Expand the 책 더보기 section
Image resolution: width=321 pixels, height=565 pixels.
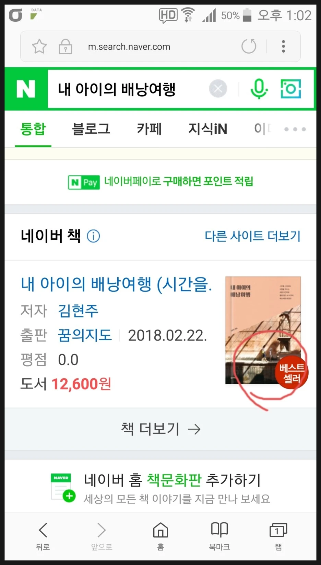160,429
